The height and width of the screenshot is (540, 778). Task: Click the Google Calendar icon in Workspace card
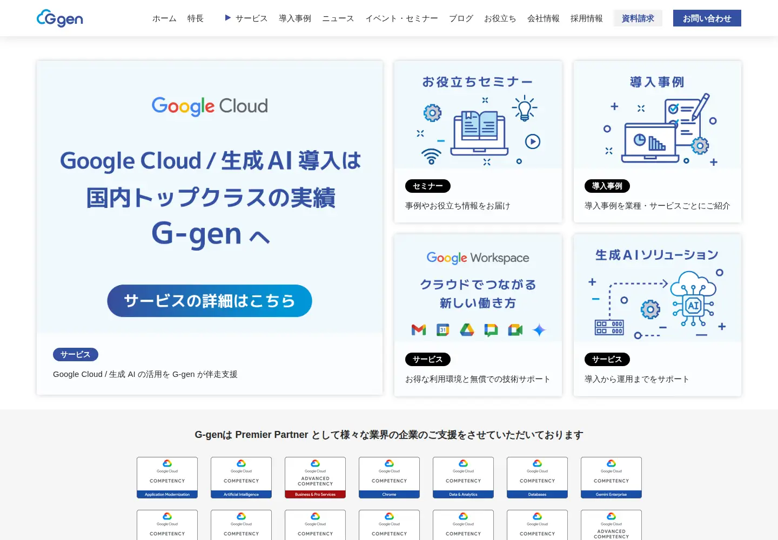pos(443,330)
